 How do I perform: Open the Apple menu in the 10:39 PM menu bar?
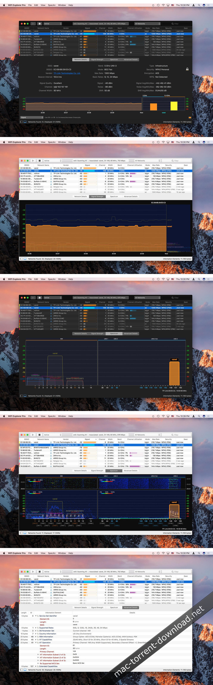[x=4, y=416]
